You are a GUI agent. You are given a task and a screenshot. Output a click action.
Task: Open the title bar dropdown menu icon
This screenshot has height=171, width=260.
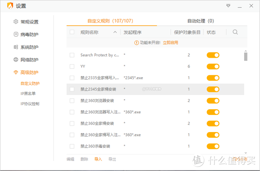pos(228,6)
